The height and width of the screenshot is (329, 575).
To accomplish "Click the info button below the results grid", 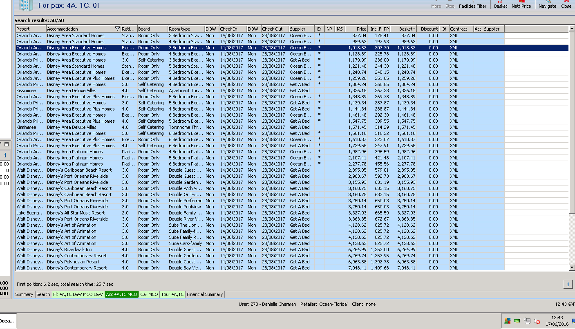I will pos(568,284).
